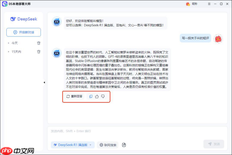Copy the AI response text
The height and width of the screenshot is (155, 232).
(x=91, y=97)
